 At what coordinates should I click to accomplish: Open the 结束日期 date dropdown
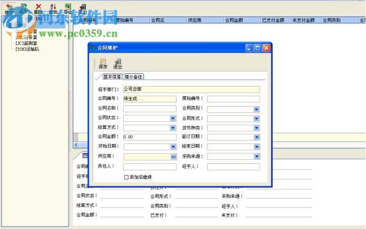click(x=256, y=146)
